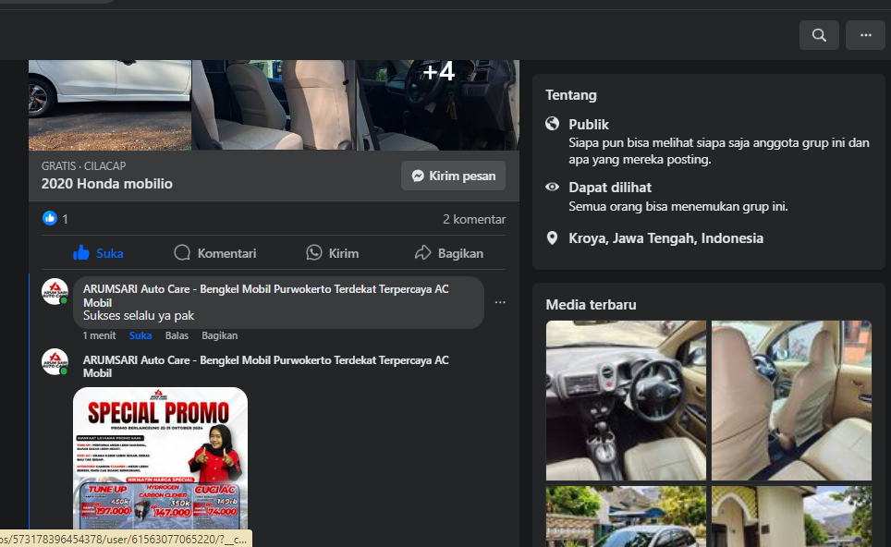Reply to comment using Balas
891x547 pixels.
point(177,335)
